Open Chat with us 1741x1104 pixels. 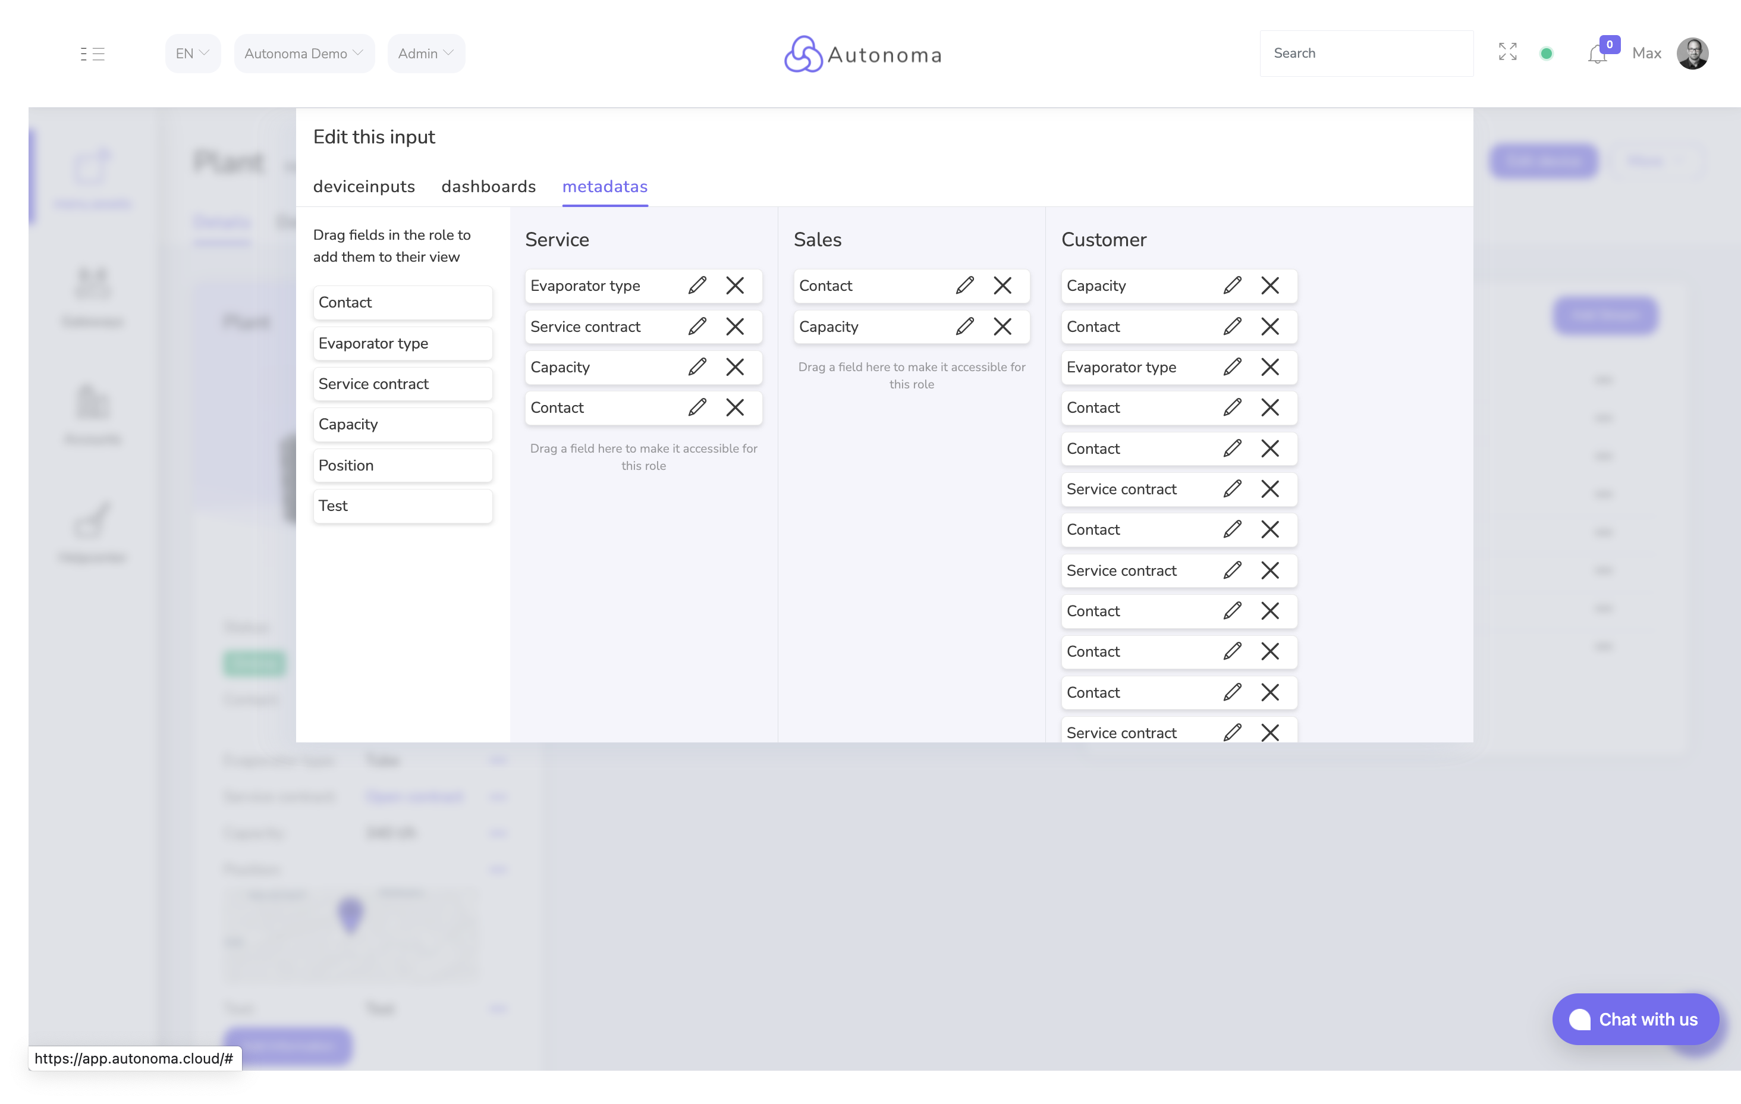1635,1020
